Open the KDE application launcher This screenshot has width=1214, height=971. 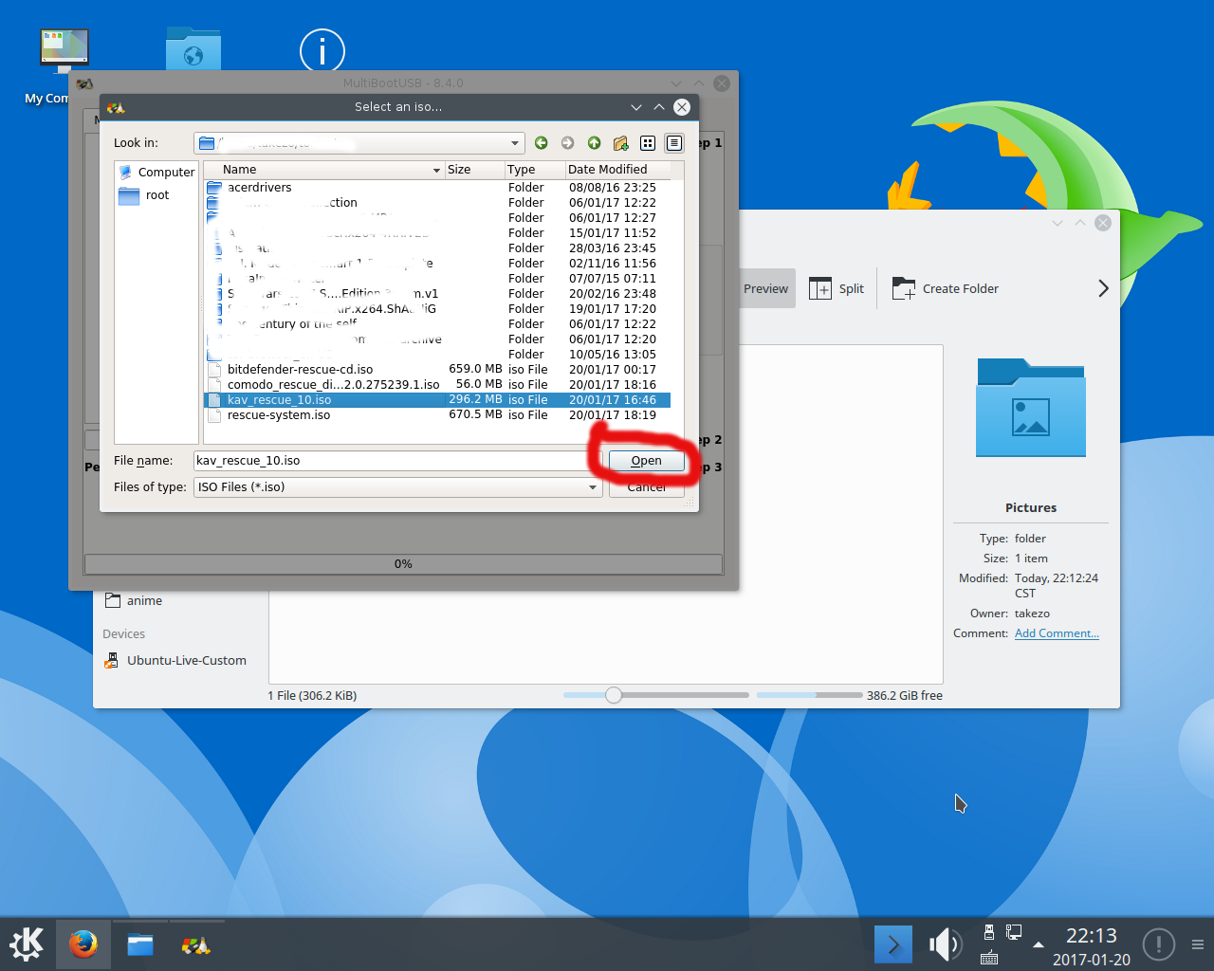[27, 944]
